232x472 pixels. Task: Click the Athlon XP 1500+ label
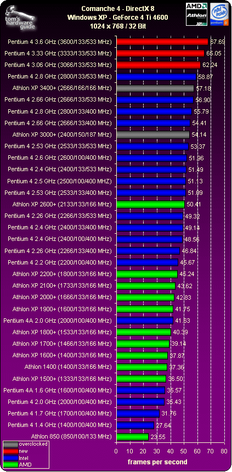[x=63, y=378]
